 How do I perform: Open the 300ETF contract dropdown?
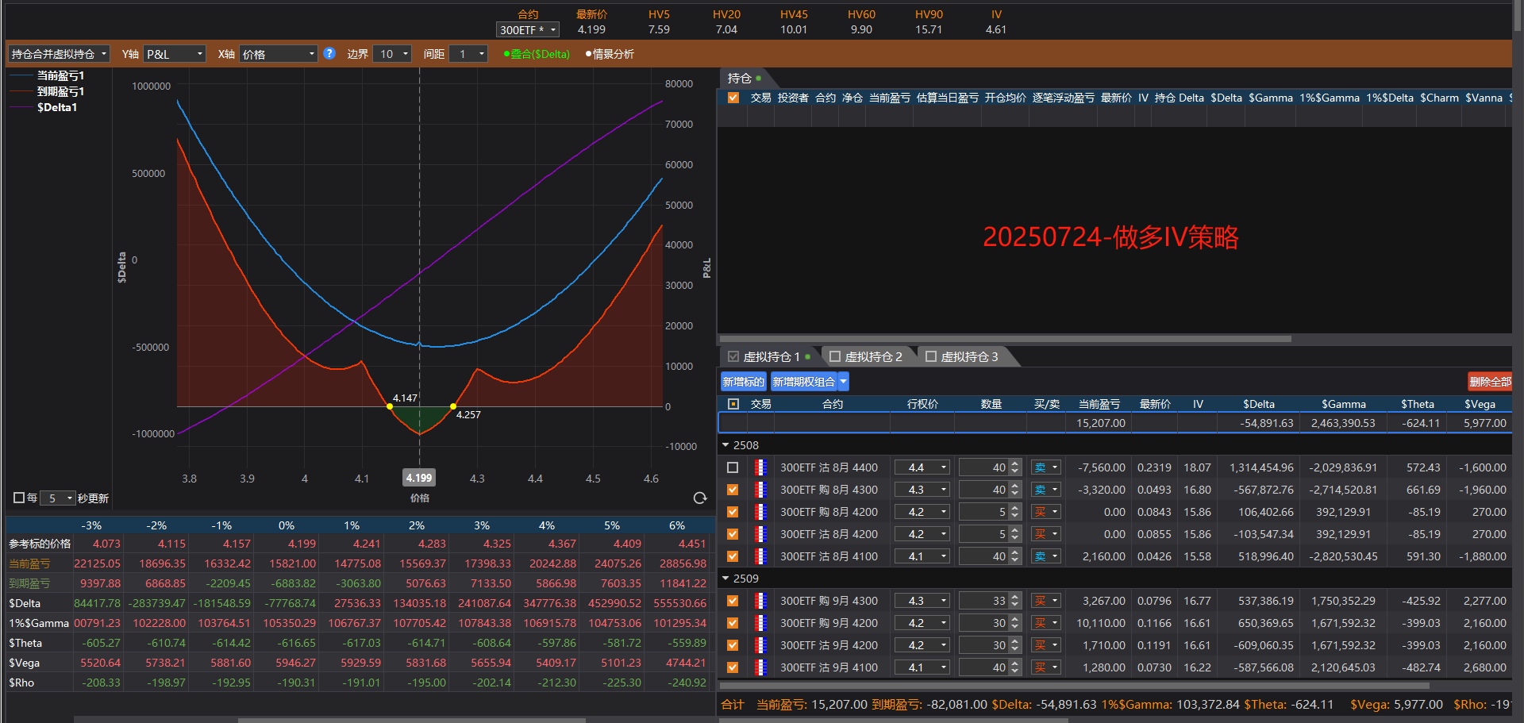pyautogui.click(x=528, y=30)
